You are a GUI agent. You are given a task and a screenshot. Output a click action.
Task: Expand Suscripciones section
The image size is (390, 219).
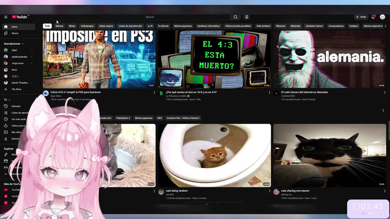coord(14,44)
